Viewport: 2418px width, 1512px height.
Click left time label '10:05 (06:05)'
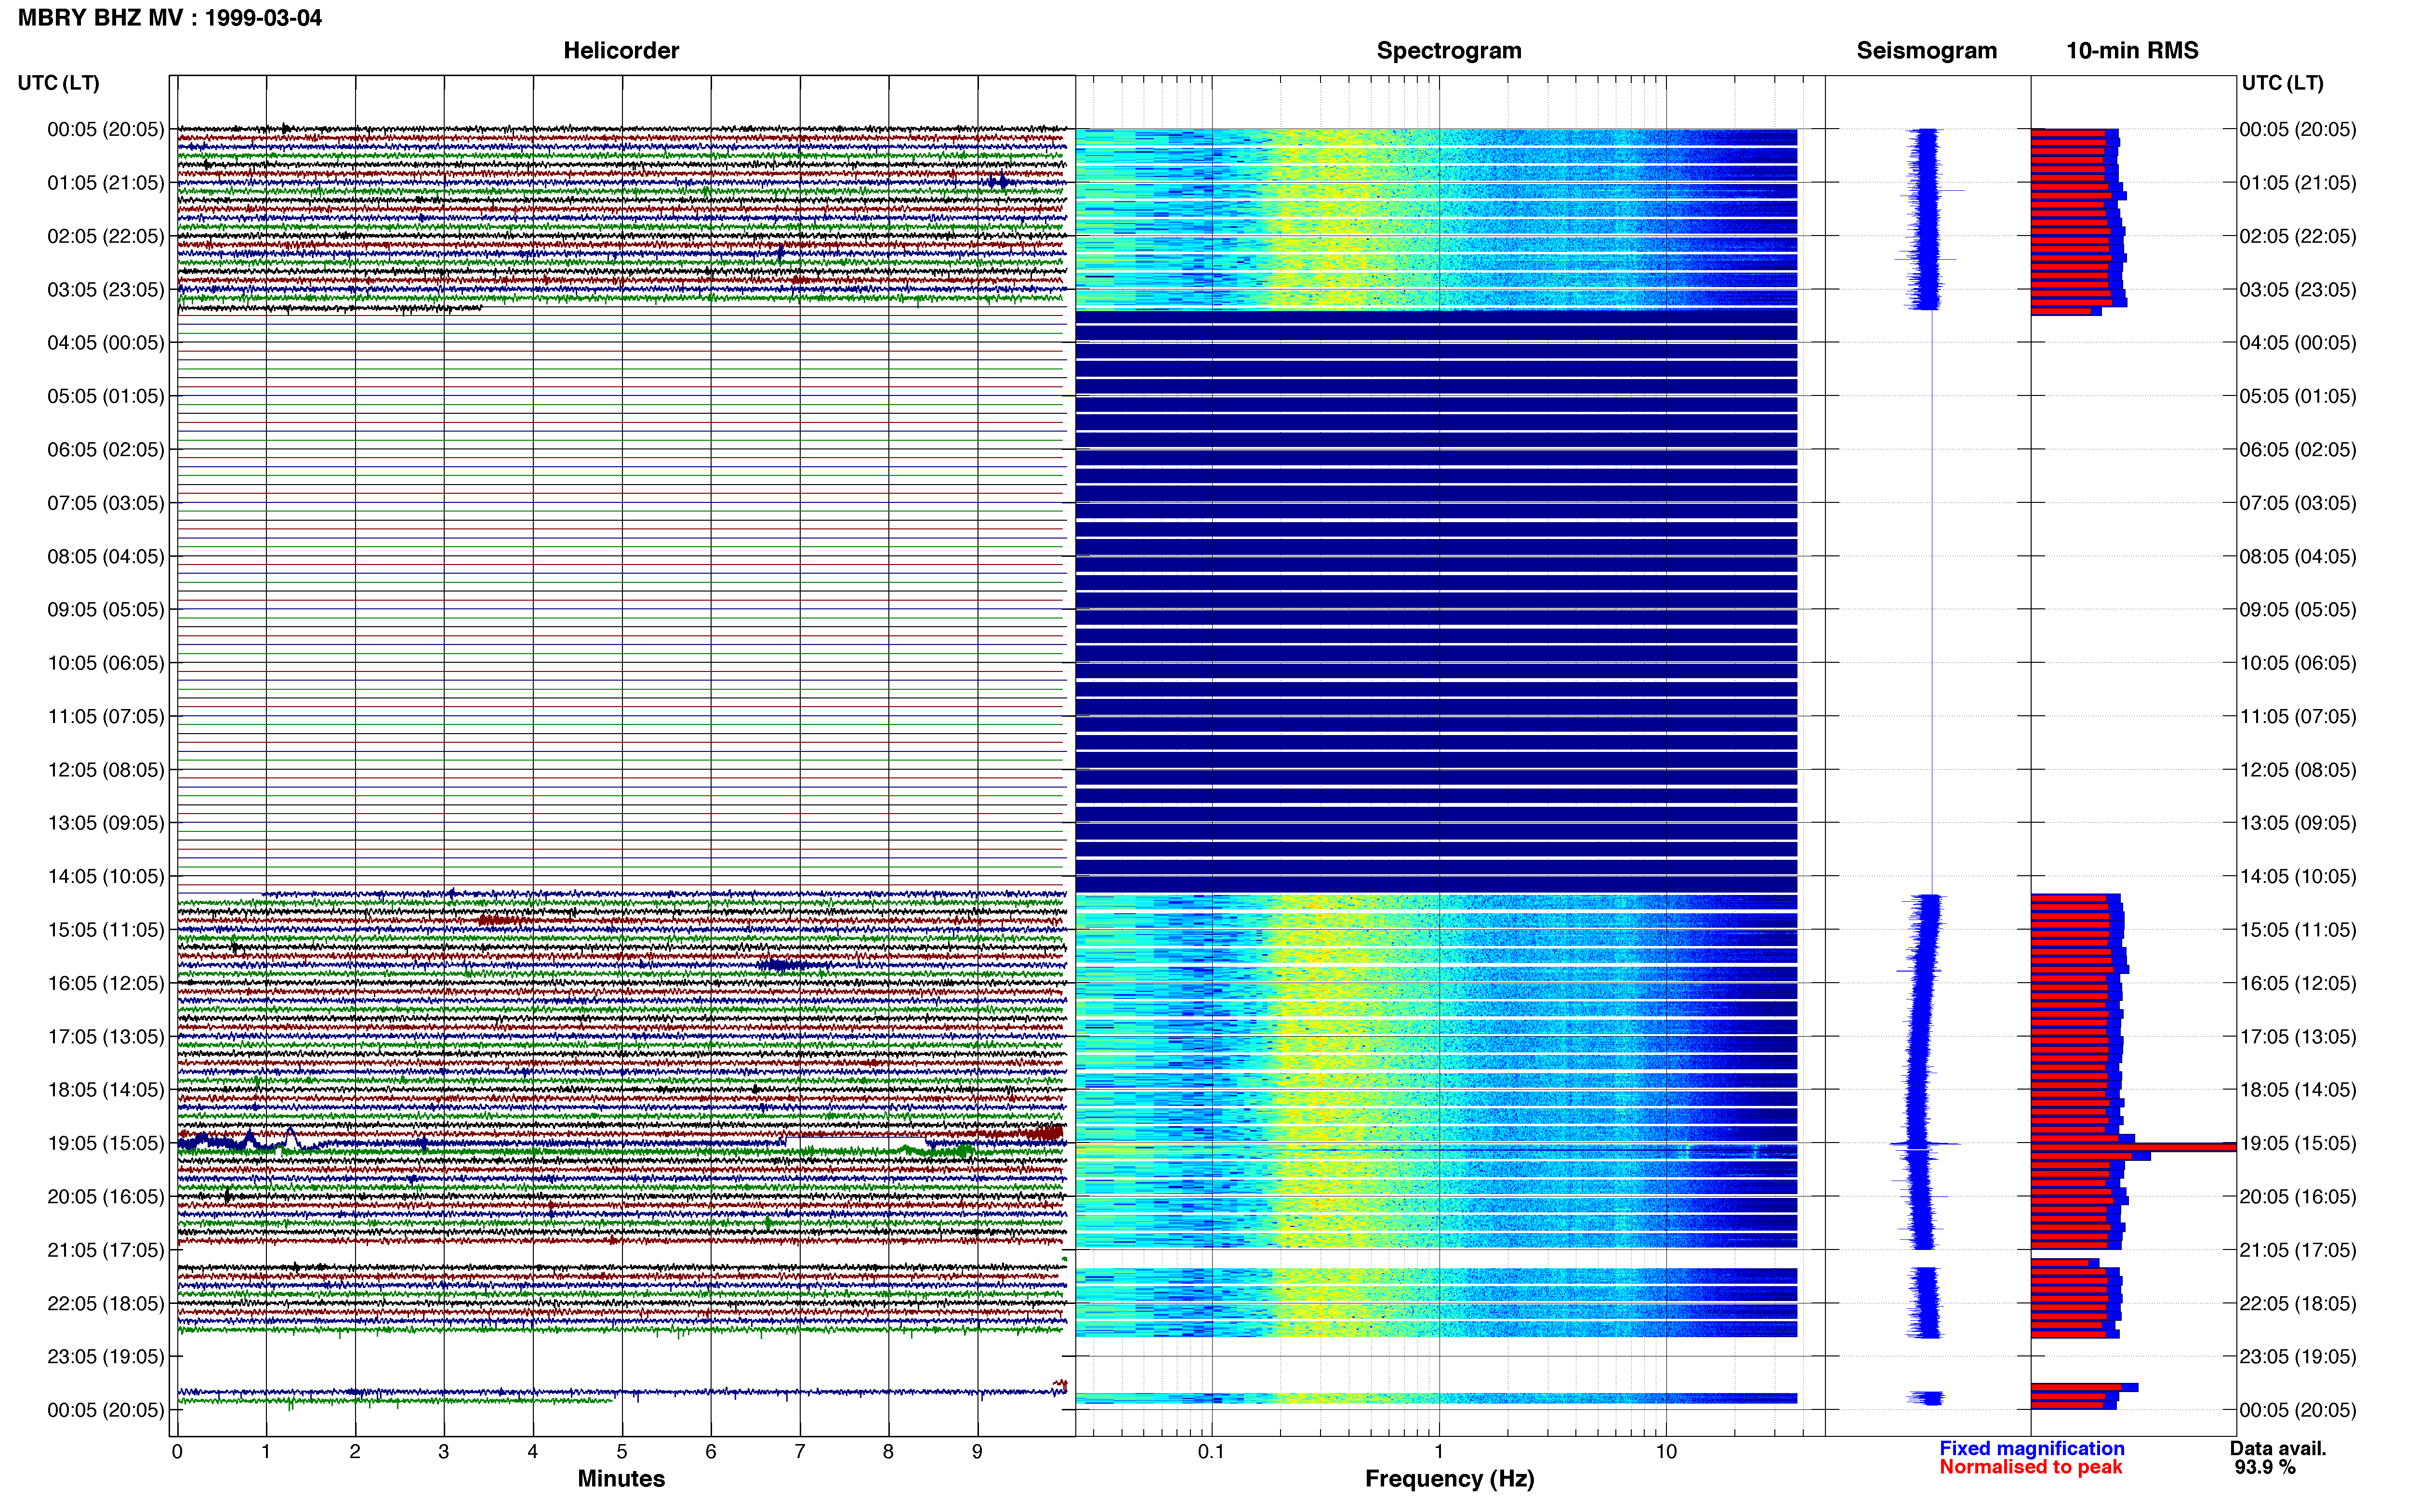tap(106, 663)
